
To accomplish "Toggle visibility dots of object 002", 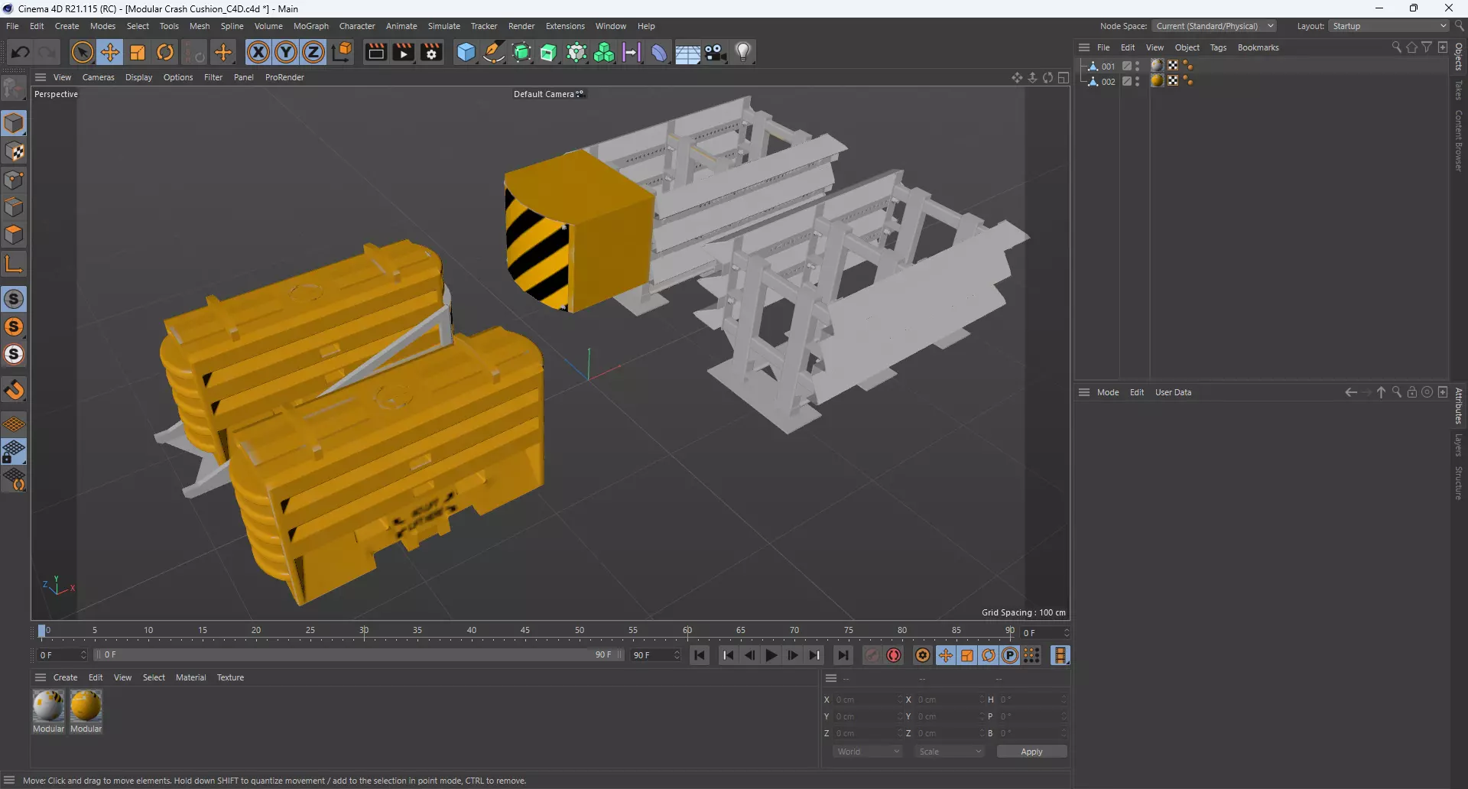I will click(x=1138, y=82).
